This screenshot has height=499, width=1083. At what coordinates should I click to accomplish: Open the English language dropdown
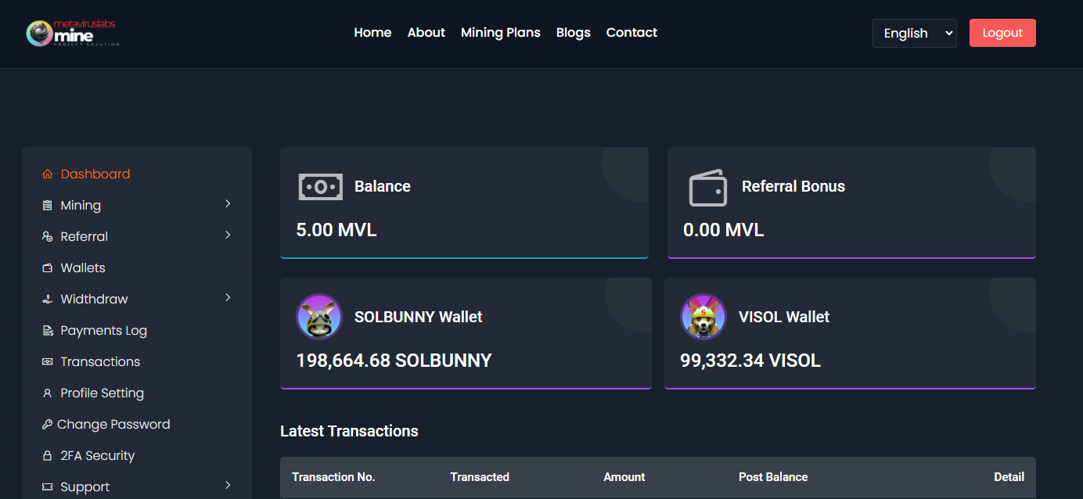click(x=915, y=33)
